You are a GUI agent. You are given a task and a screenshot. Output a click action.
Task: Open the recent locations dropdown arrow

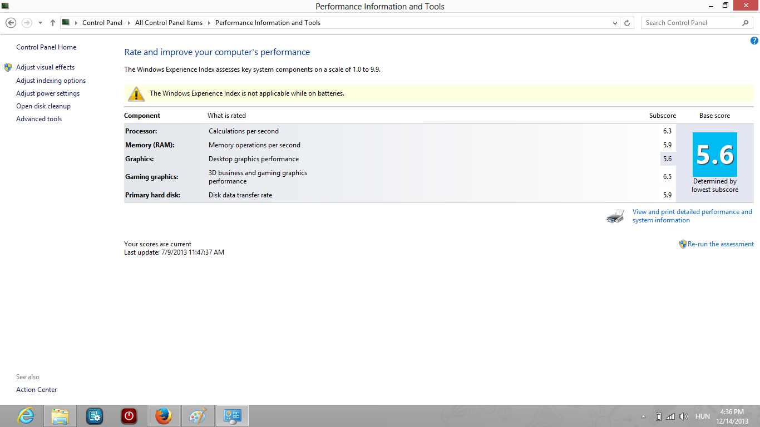(40, 23)
